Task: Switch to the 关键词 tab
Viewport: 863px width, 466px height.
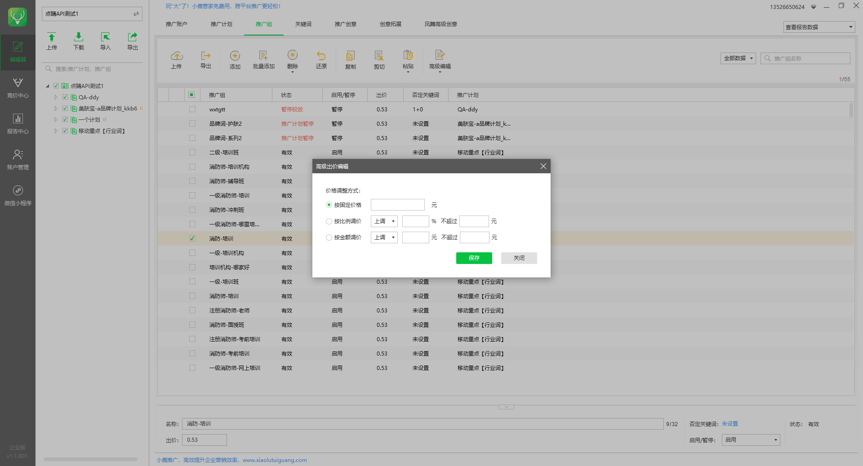Action: 303,24
